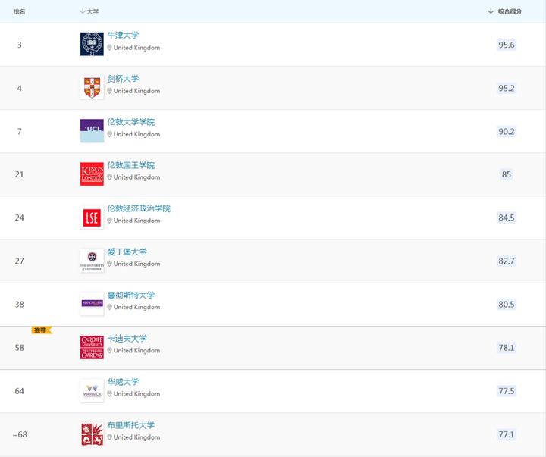Sort by 大学 column header

(x=89, y=11)
